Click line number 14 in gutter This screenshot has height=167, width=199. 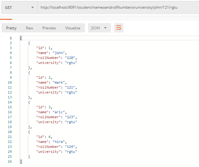(x=10, y=102)
